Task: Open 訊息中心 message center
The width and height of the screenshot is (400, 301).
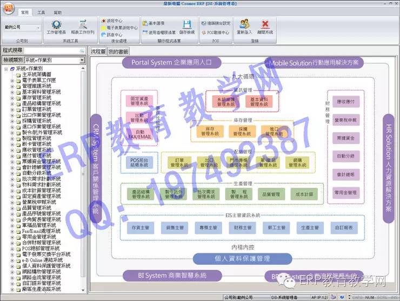Action: (x=114, y=34)
